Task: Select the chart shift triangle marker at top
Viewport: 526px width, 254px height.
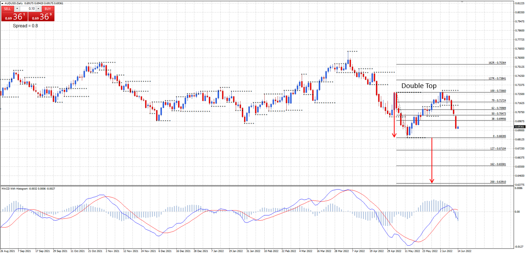Action: pyautogui.click(x=462, y=2)
